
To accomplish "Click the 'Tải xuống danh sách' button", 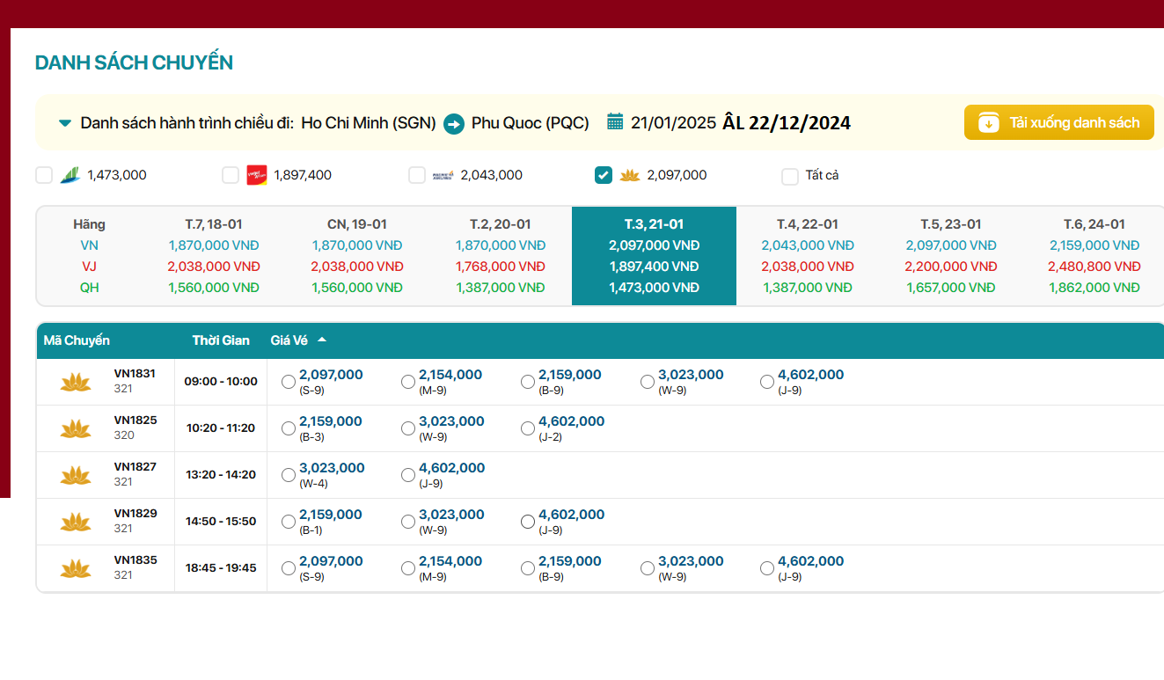I will (x=1058, y=122).
